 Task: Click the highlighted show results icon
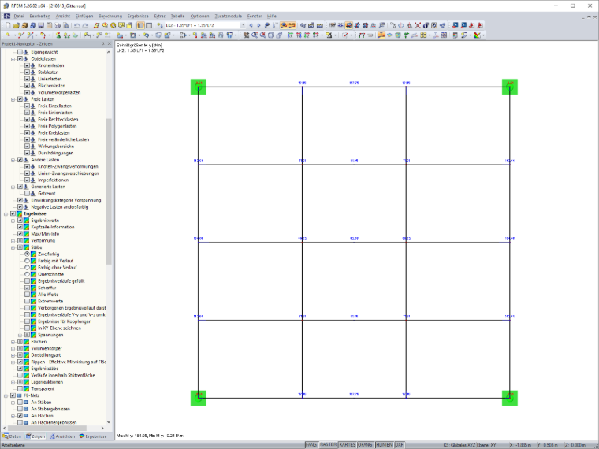point(284,25)
